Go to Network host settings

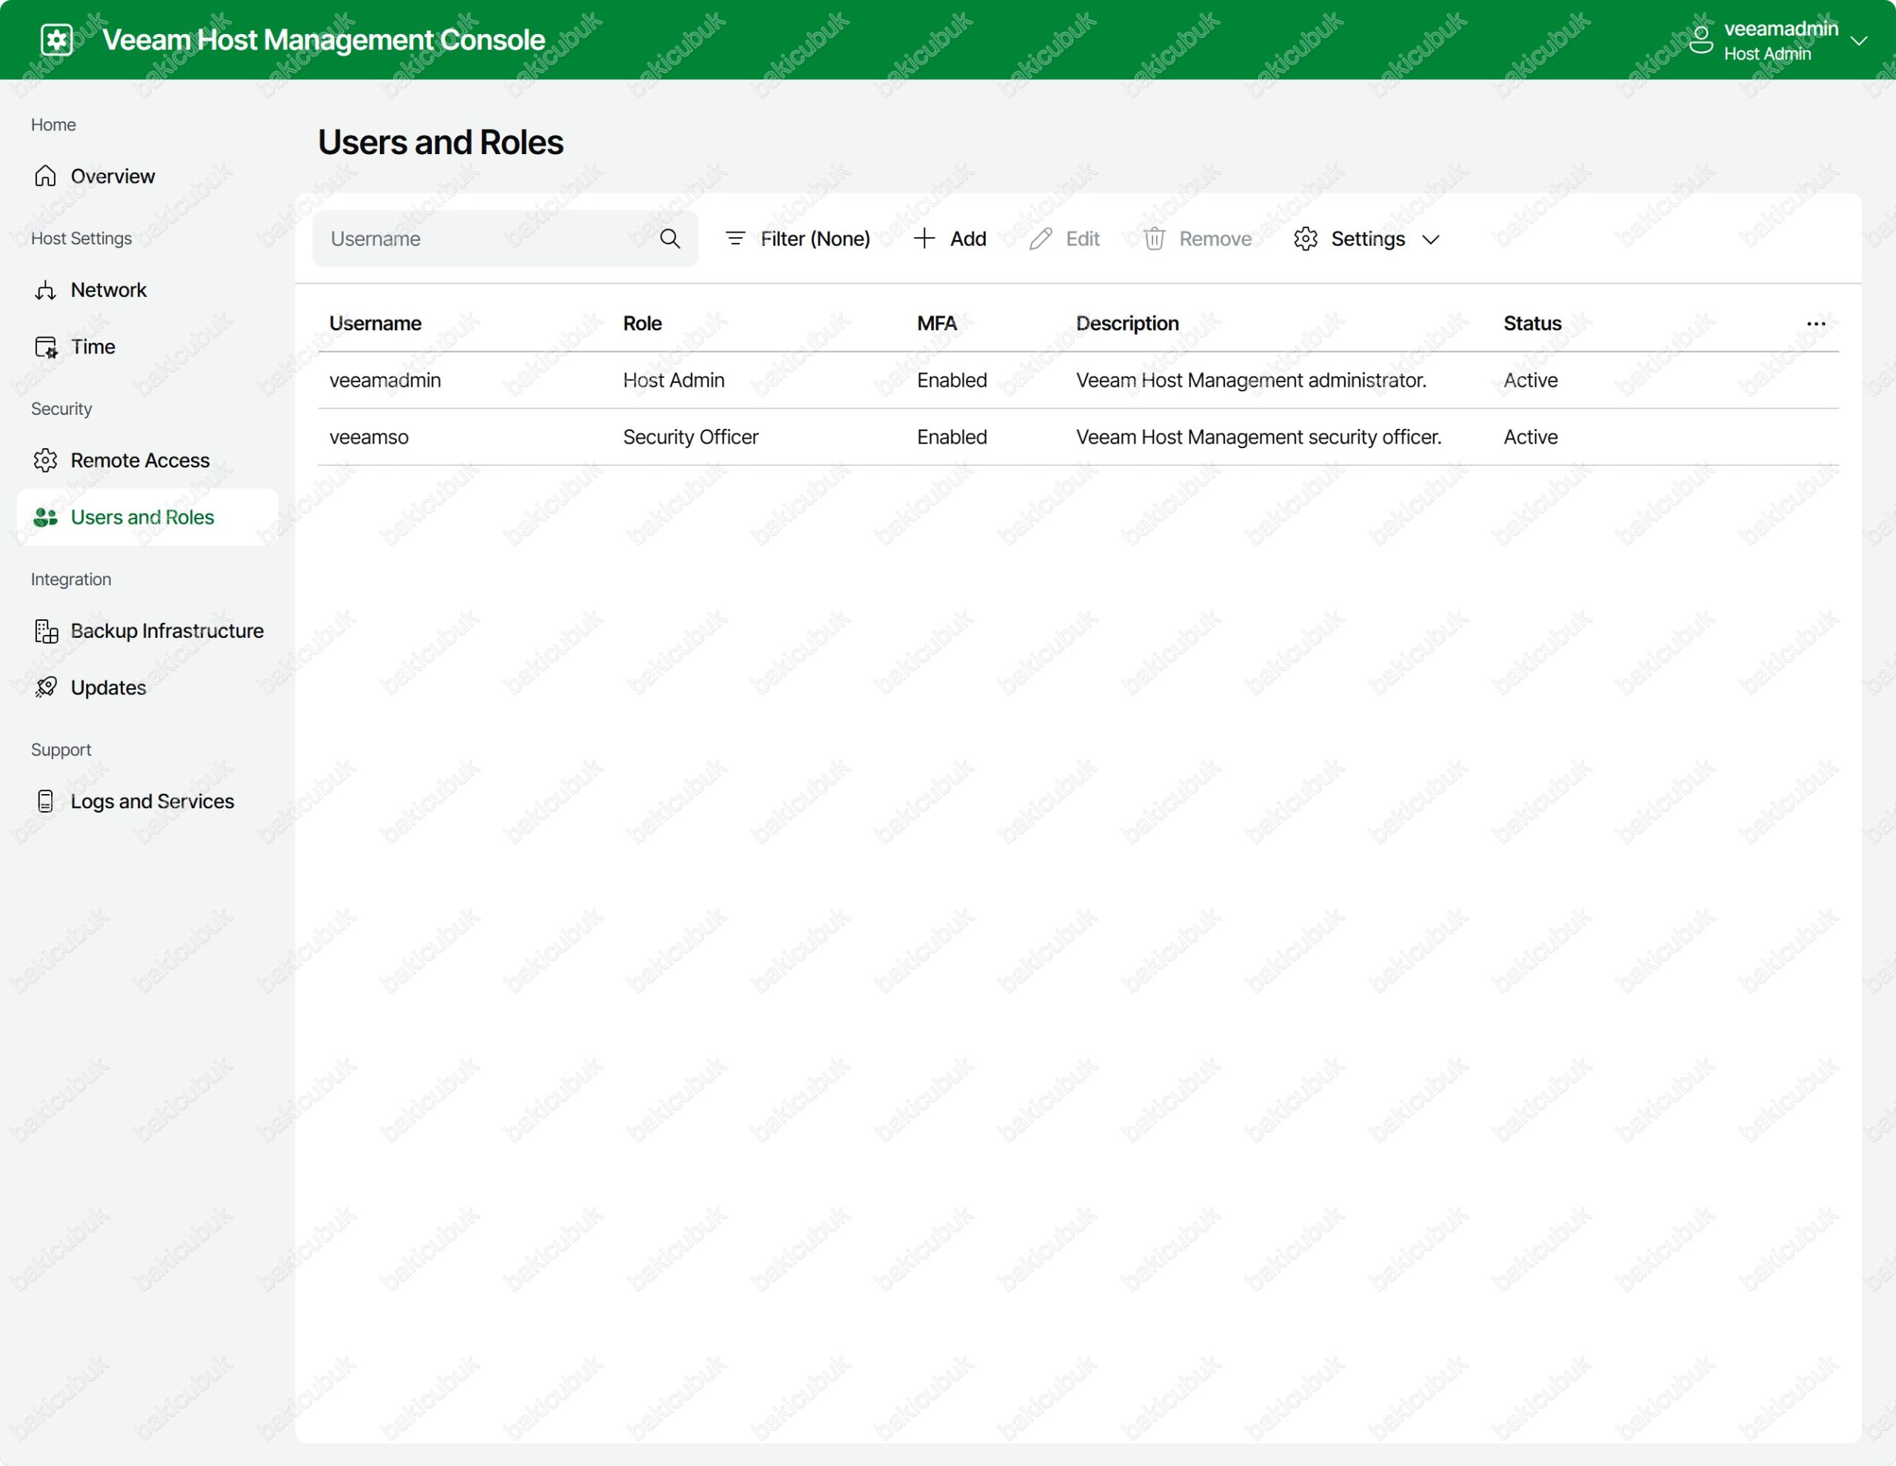[107, 290]
